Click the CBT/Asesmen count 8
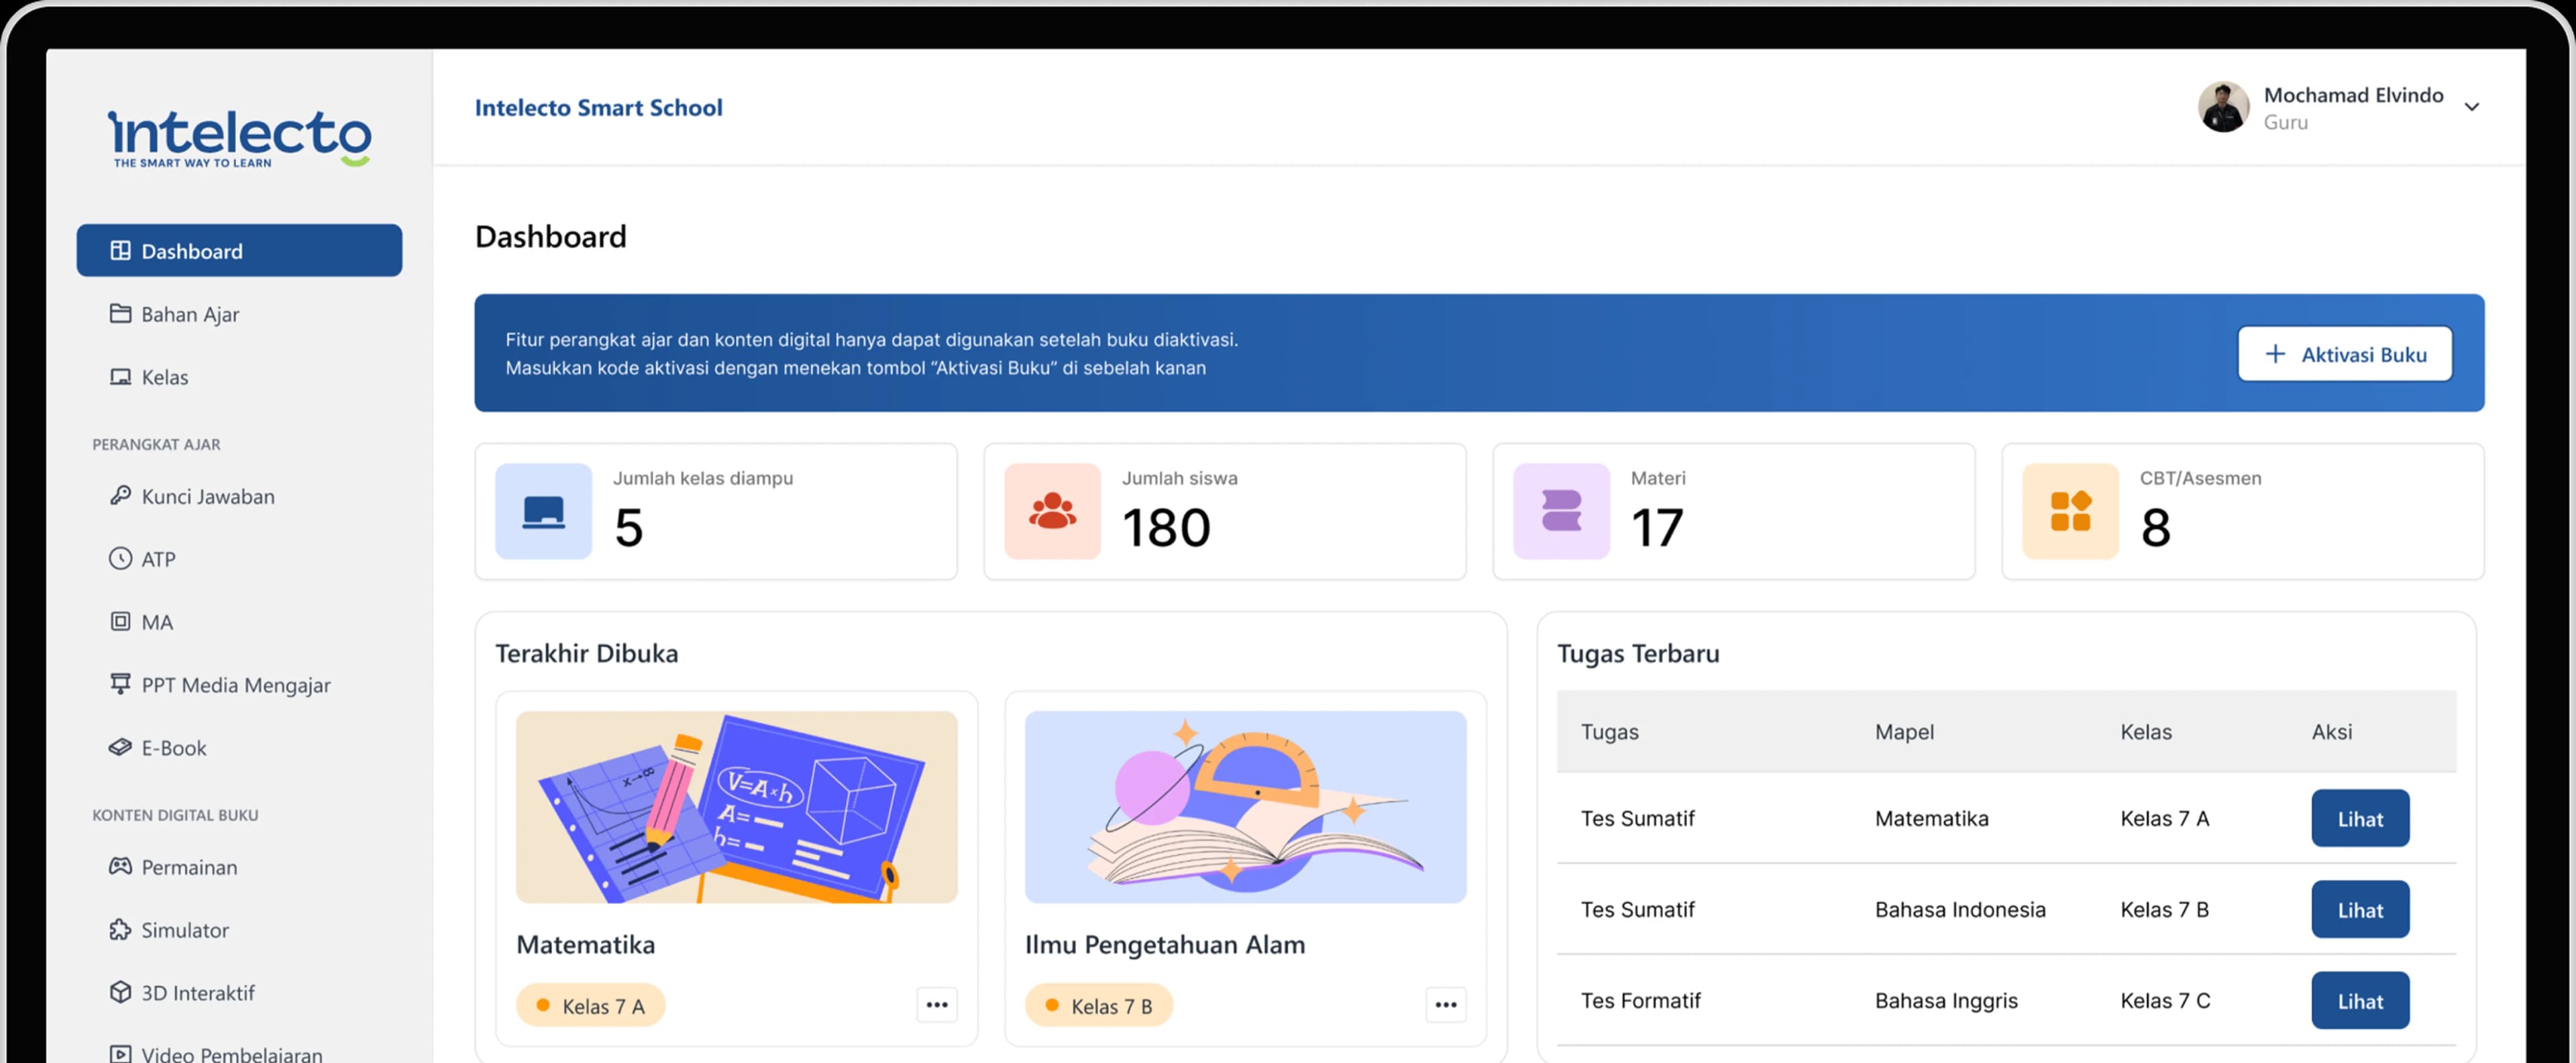2576x1063 pixels. click(2155, 527)
